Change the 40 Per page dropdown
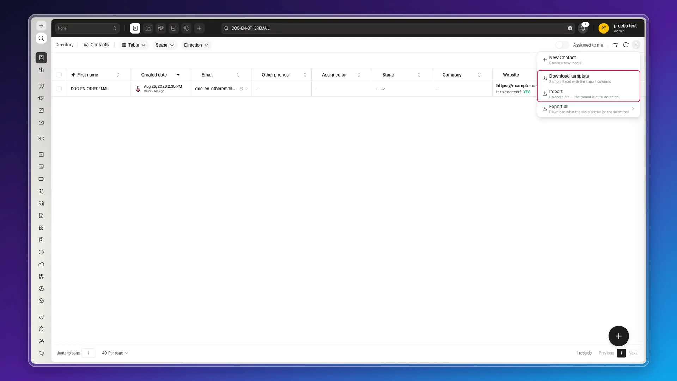The height and width of the screenshot is (381, 677). 115,353
